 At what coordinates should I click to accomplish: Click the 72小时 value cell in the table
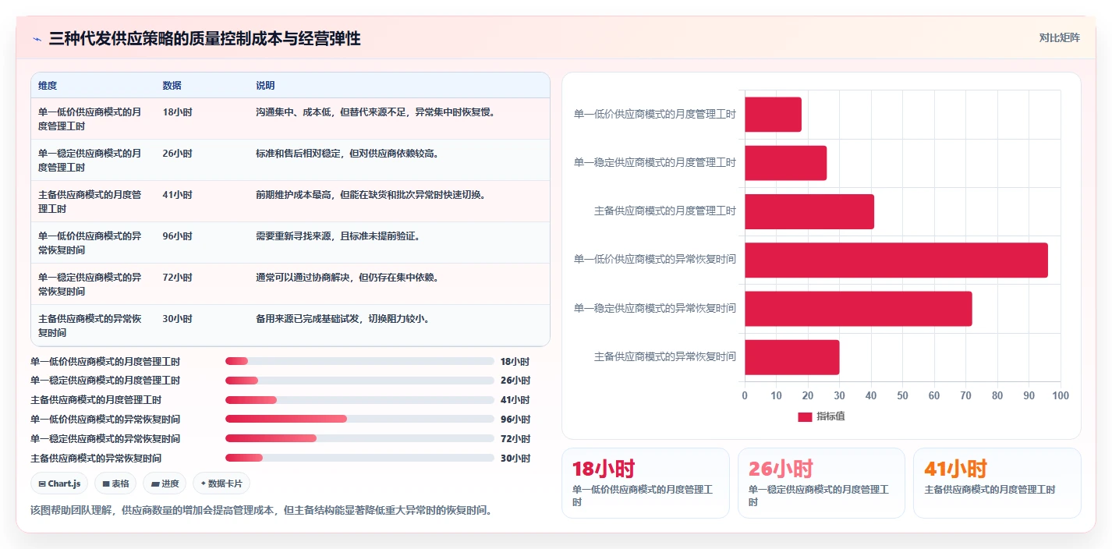177,278
